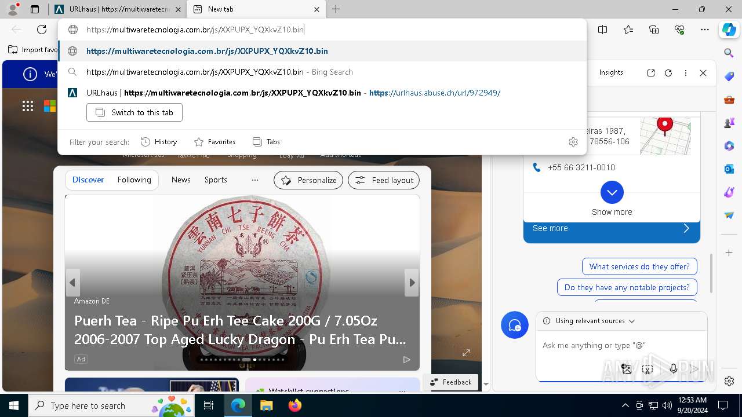This screenshot has width=742, height=417.
Task: Start a new Copilot topic
Action: click(x=515, y=325)
